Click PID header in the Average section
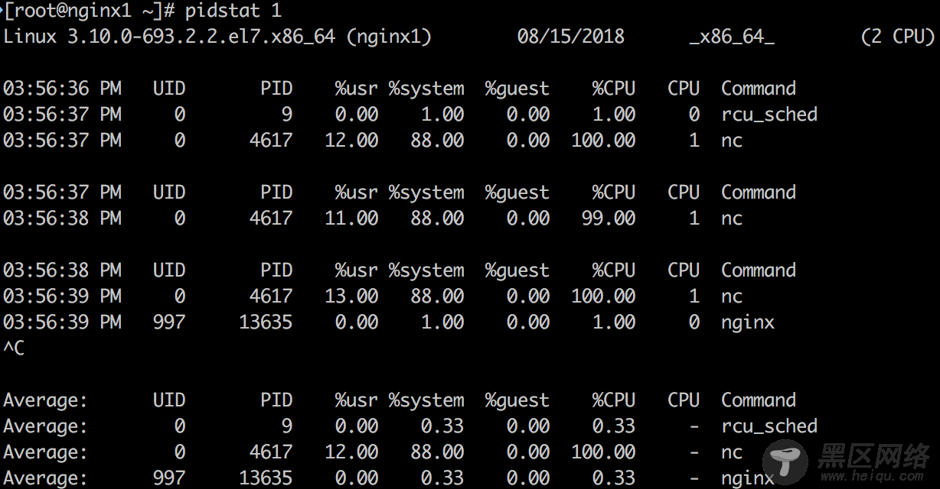Image resolution: width=940 pixels, height=489 pixels. pos(276,400)
